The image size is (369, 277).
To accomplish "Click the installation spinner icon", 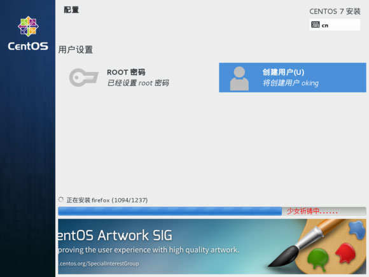I will (x=60, y=199).
